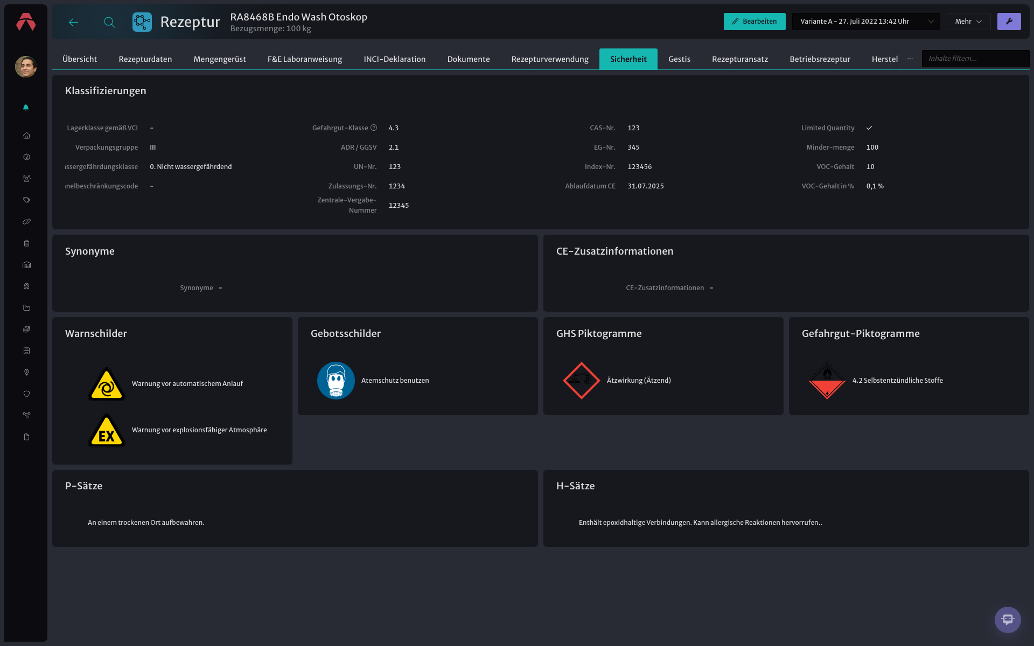Screen dimensions: 1034x646
Task: Click the user avatar in the sidebar
Action: click(26, 67)
